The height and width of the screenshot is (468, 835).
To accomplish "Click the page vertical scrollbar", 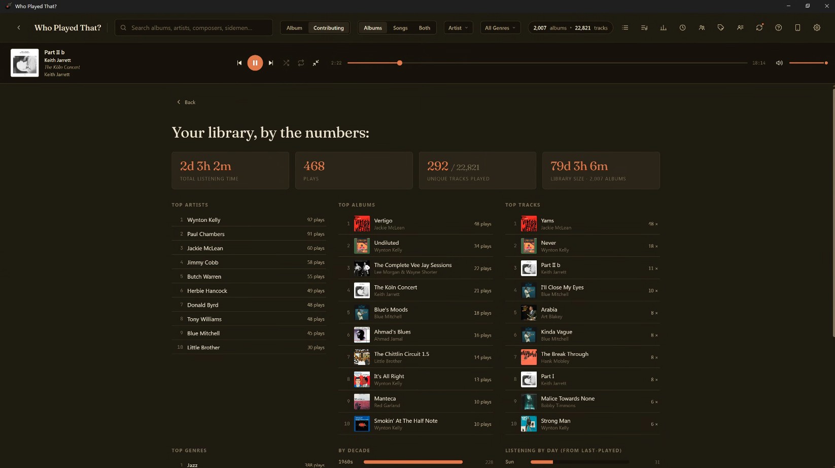I will (833, 213).
